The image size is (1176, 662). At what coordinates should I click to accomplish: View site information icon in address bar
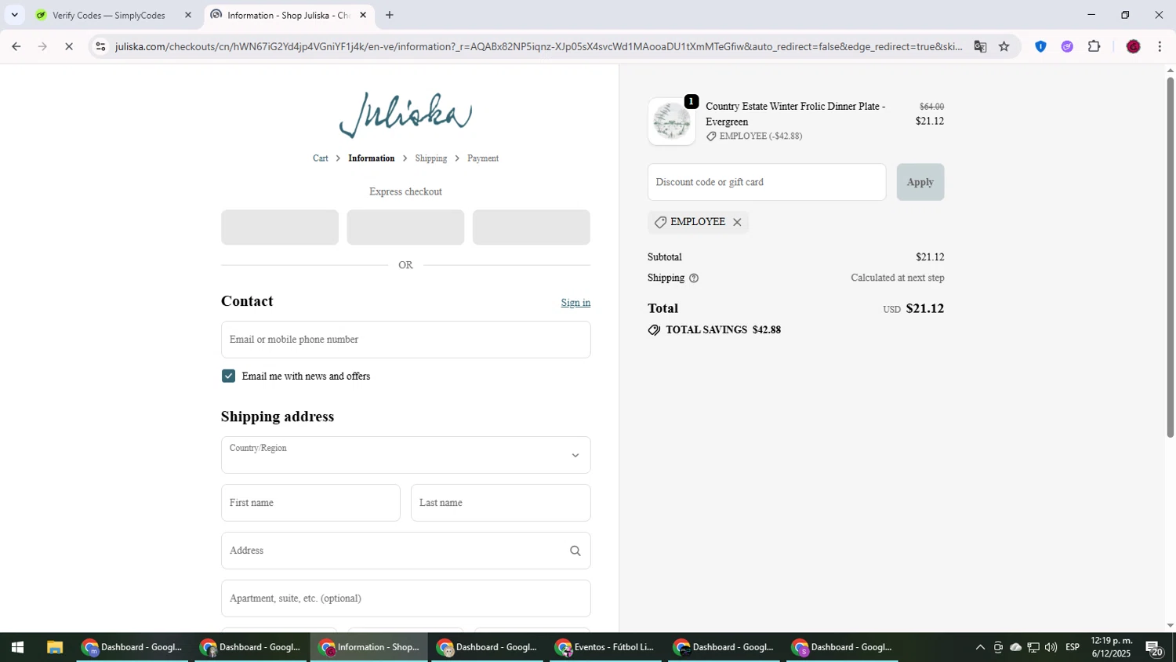point(100,46)
